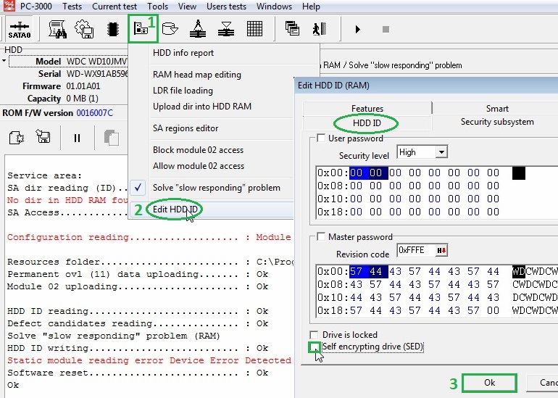
Task: Switch to the HDD ID tab
Action: pyautogui.click(x=367, y=123)
